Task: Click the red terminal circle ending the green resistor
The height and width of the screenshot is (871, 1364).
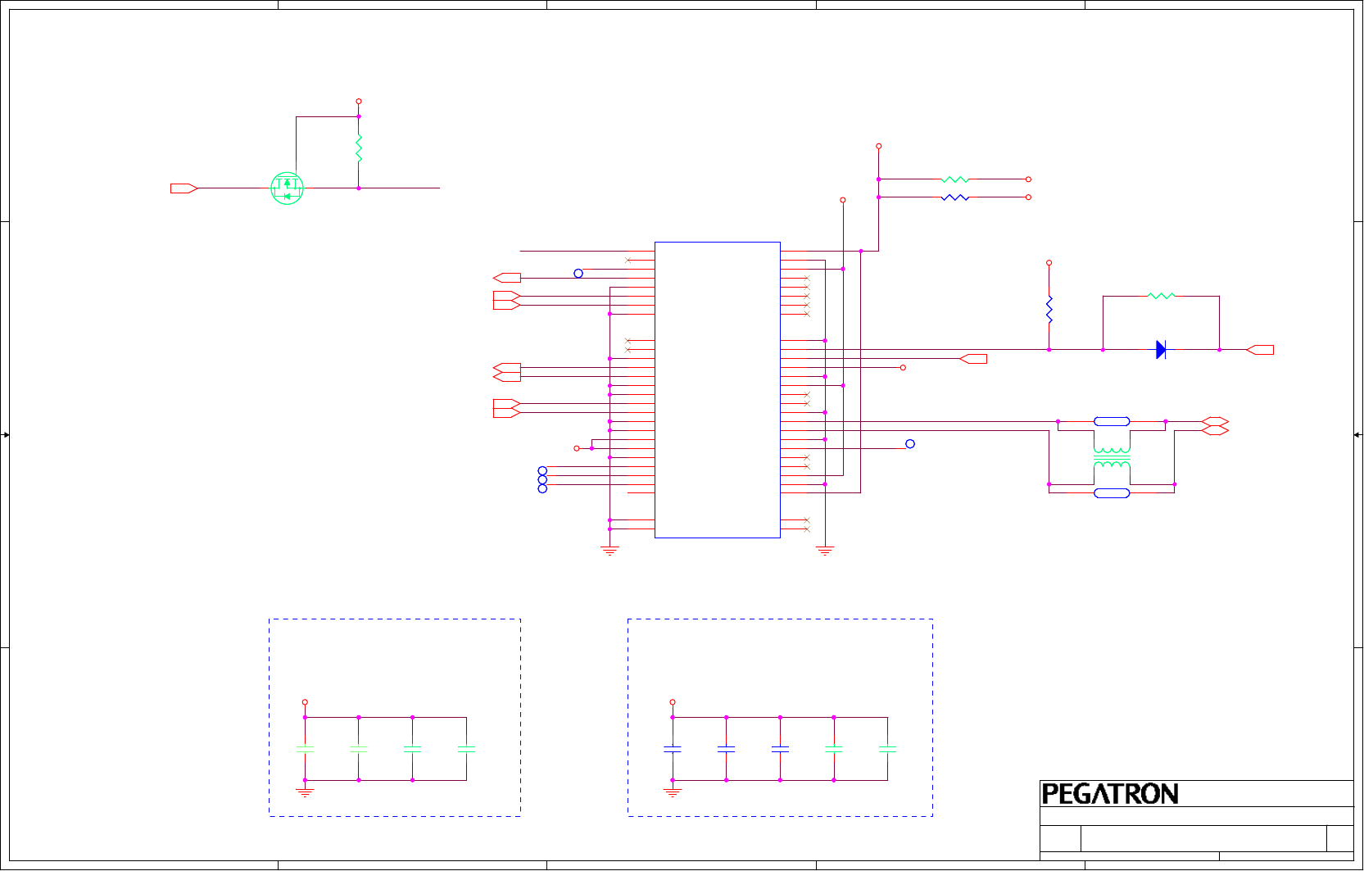Action: point(1029,179)
